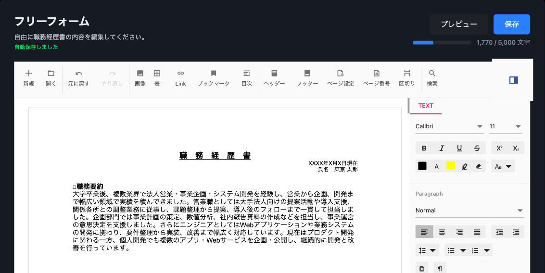Open the Normal paragraph style dropdown
Screen dimensions: 545x273
coord(469,211)
